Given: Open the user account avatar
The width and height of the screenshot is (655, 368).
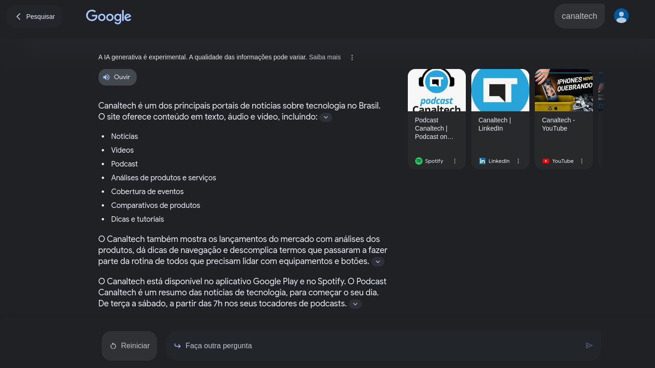Looking at the screenshot, I should tap(621, 16).
